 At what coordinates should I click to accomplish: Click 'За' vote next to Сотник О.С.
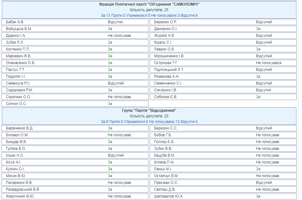click(110, 104)
